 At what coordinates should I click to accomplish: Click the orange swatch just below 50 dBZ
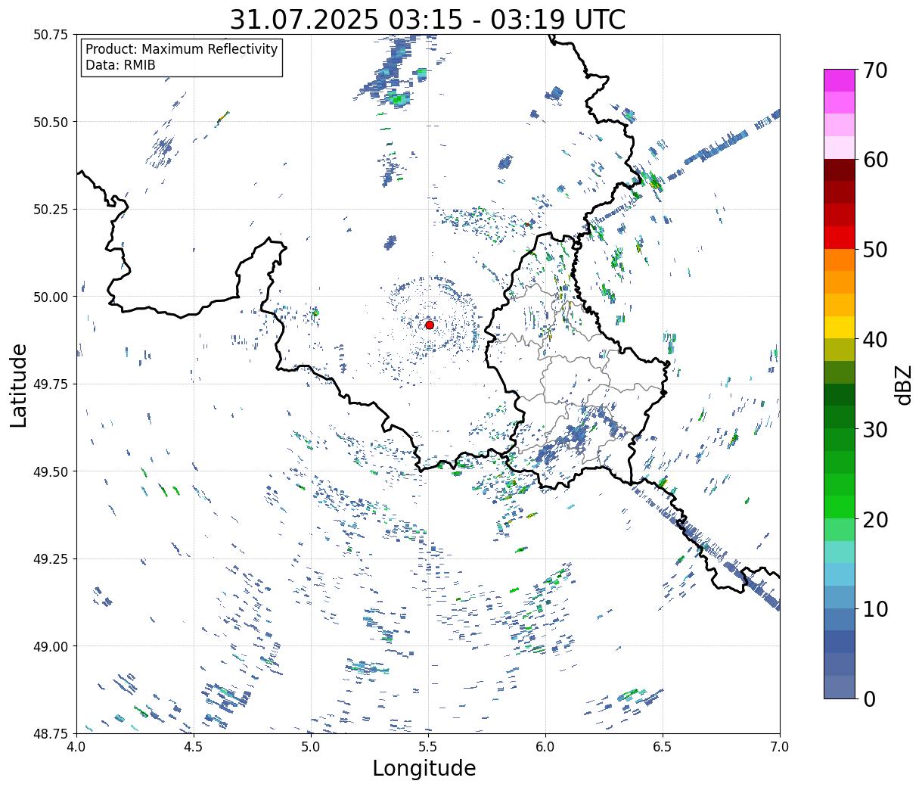click(x=840, y=260)
